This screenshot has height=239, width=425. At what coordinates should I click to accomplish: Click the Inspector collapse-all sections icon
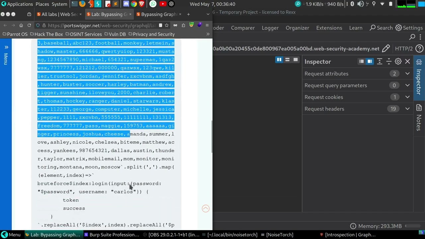tap(389, 61)
